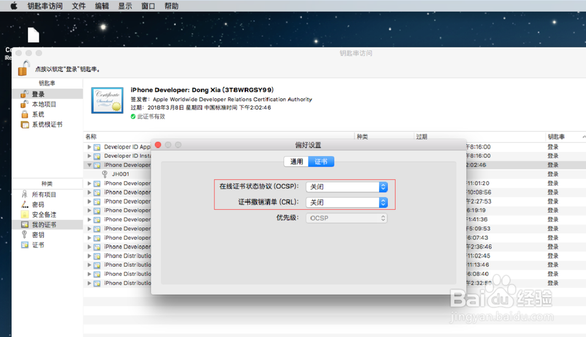Image resolution: width=586 pixels, height=337 pixels.
Task: Show the 证书 category at bottom of list
Action: coord(47,245)
